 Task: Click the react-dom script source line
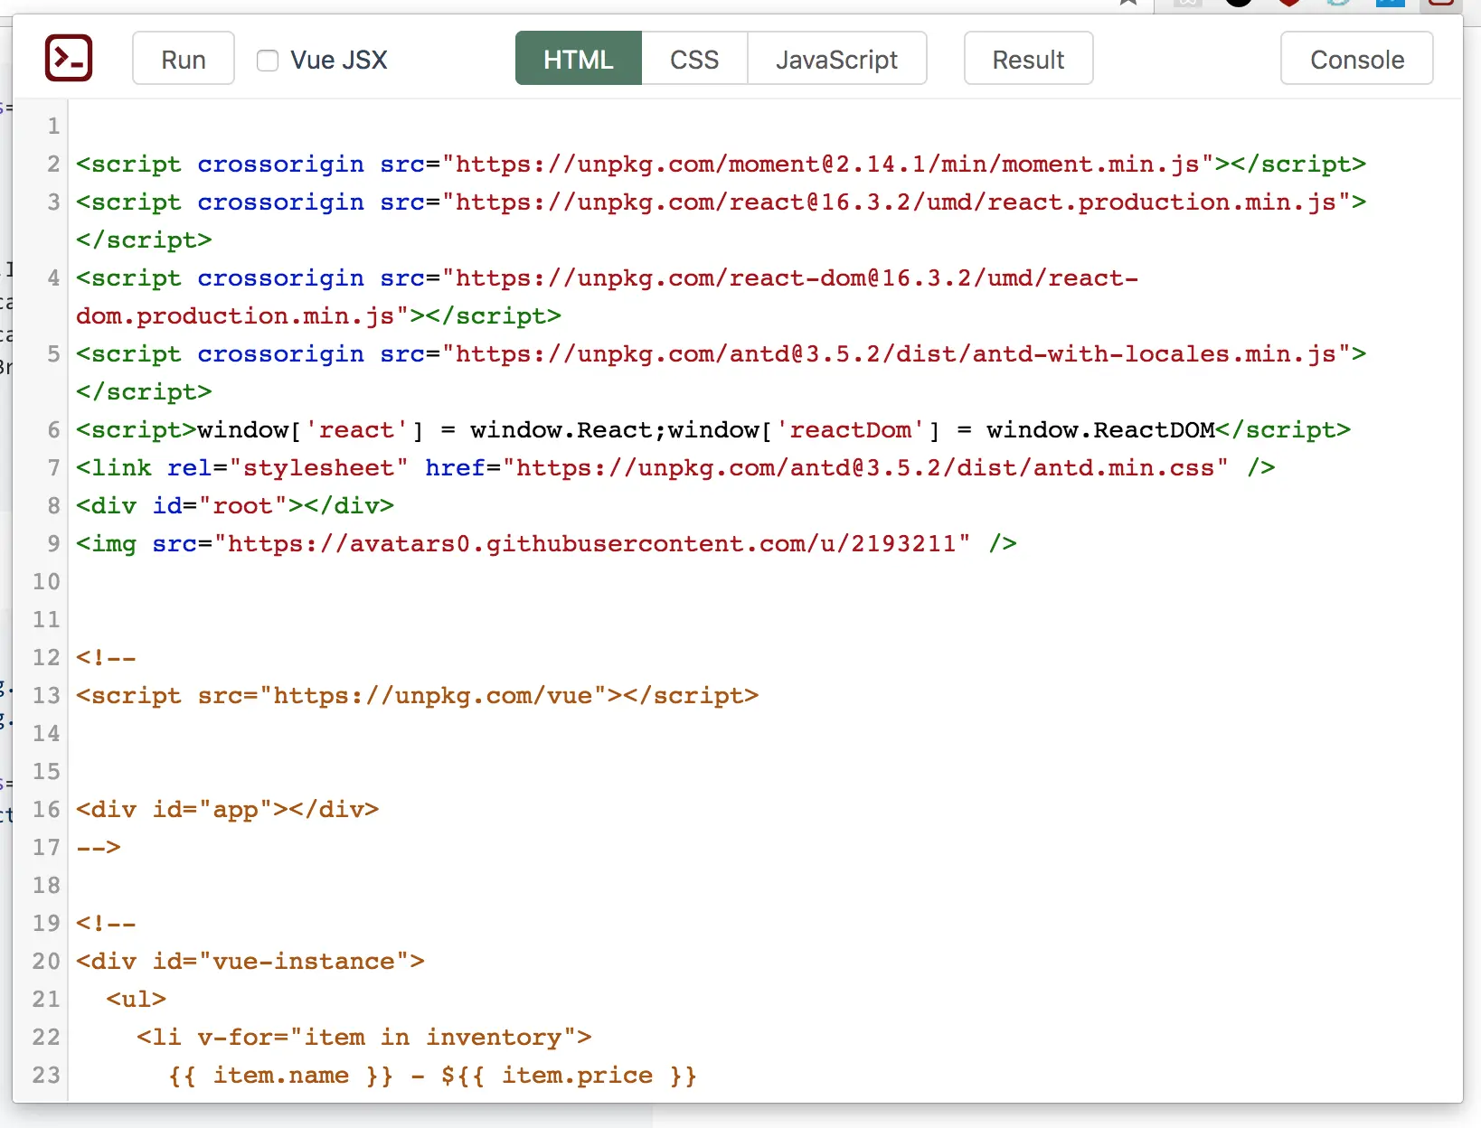(607, 278)
